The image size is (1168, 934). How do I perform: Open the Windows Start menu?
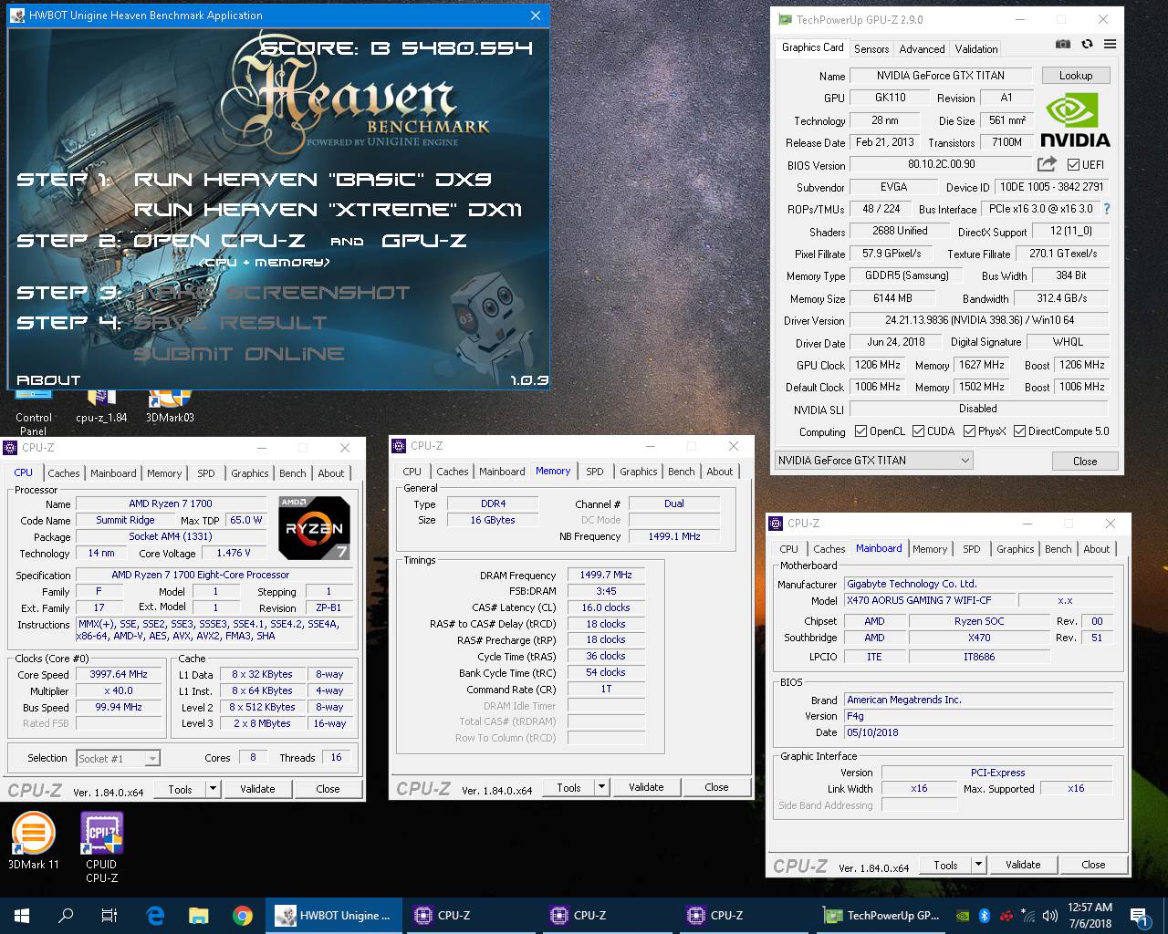22,916
